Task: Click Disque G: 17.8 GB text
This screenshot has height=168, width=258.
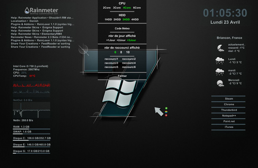Action: coord(31,151)
